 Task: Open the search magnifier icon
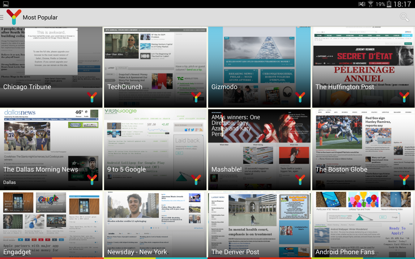(x=404, y=17)
